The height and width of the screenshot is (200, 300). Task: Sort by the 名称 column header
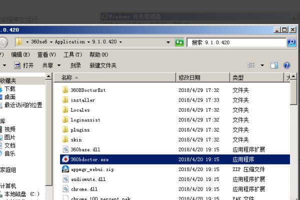pos(115,77)
